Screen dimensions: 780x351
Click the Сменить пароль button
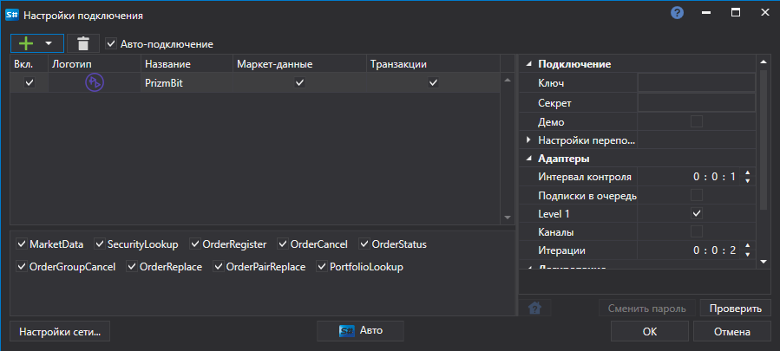(647, 309)
